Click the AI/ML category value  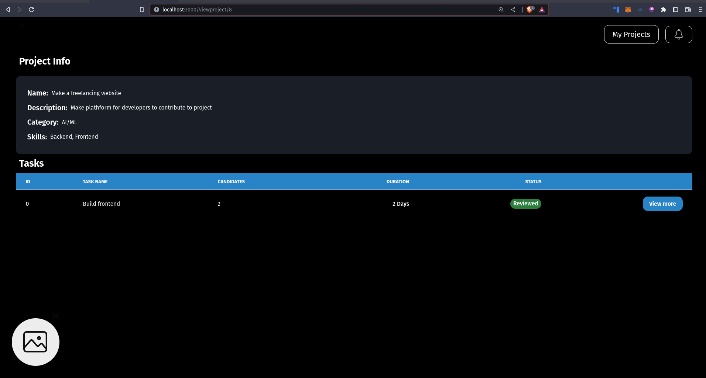pos(69,122)
